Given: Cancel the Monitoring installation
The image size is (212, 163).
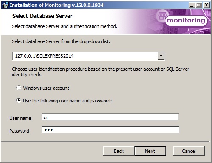Looking at the screenshot, I should (189, 151).
